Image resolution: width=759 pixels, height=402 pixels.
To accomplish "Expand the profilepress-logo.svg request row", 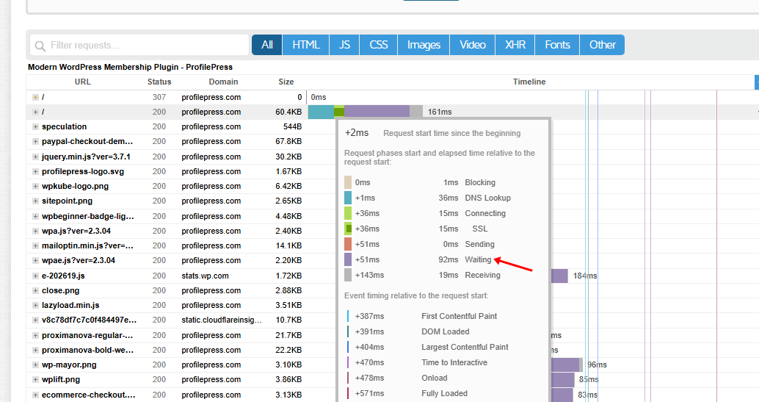I will coord(35,172).
